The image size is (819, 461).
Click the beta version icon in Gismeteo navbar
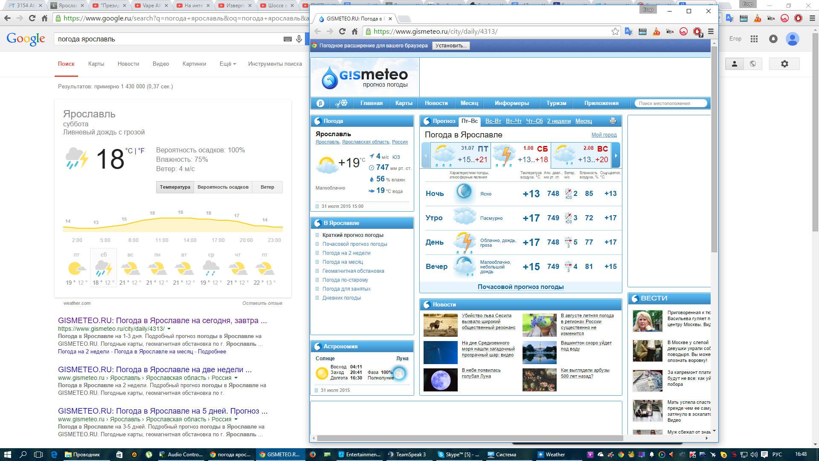(320, 103)
